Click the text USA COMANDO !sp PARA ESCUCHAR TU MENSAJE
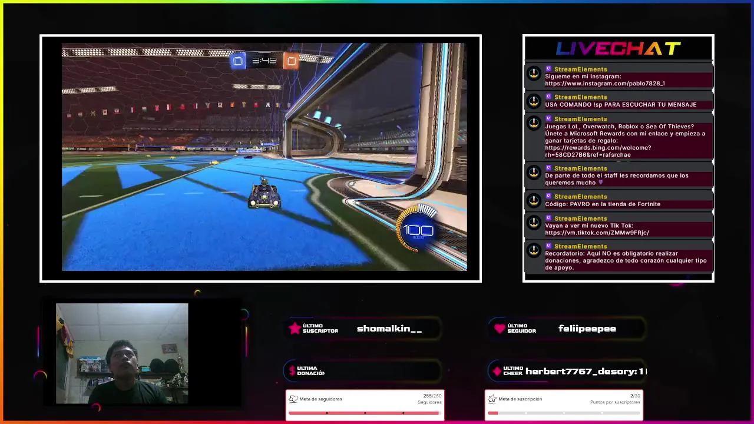The width and height of the screenshot is (754, 424). click(x=621, y=105)
